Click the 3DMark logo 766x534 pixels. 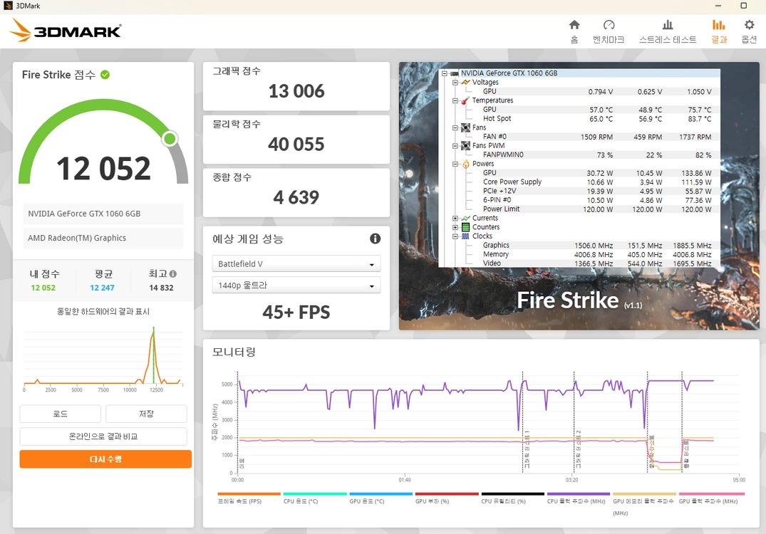[x=66, y=31]
